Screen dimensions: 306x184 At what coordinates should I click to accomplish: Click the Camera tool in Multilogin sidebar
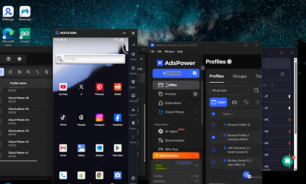(133, 125)
